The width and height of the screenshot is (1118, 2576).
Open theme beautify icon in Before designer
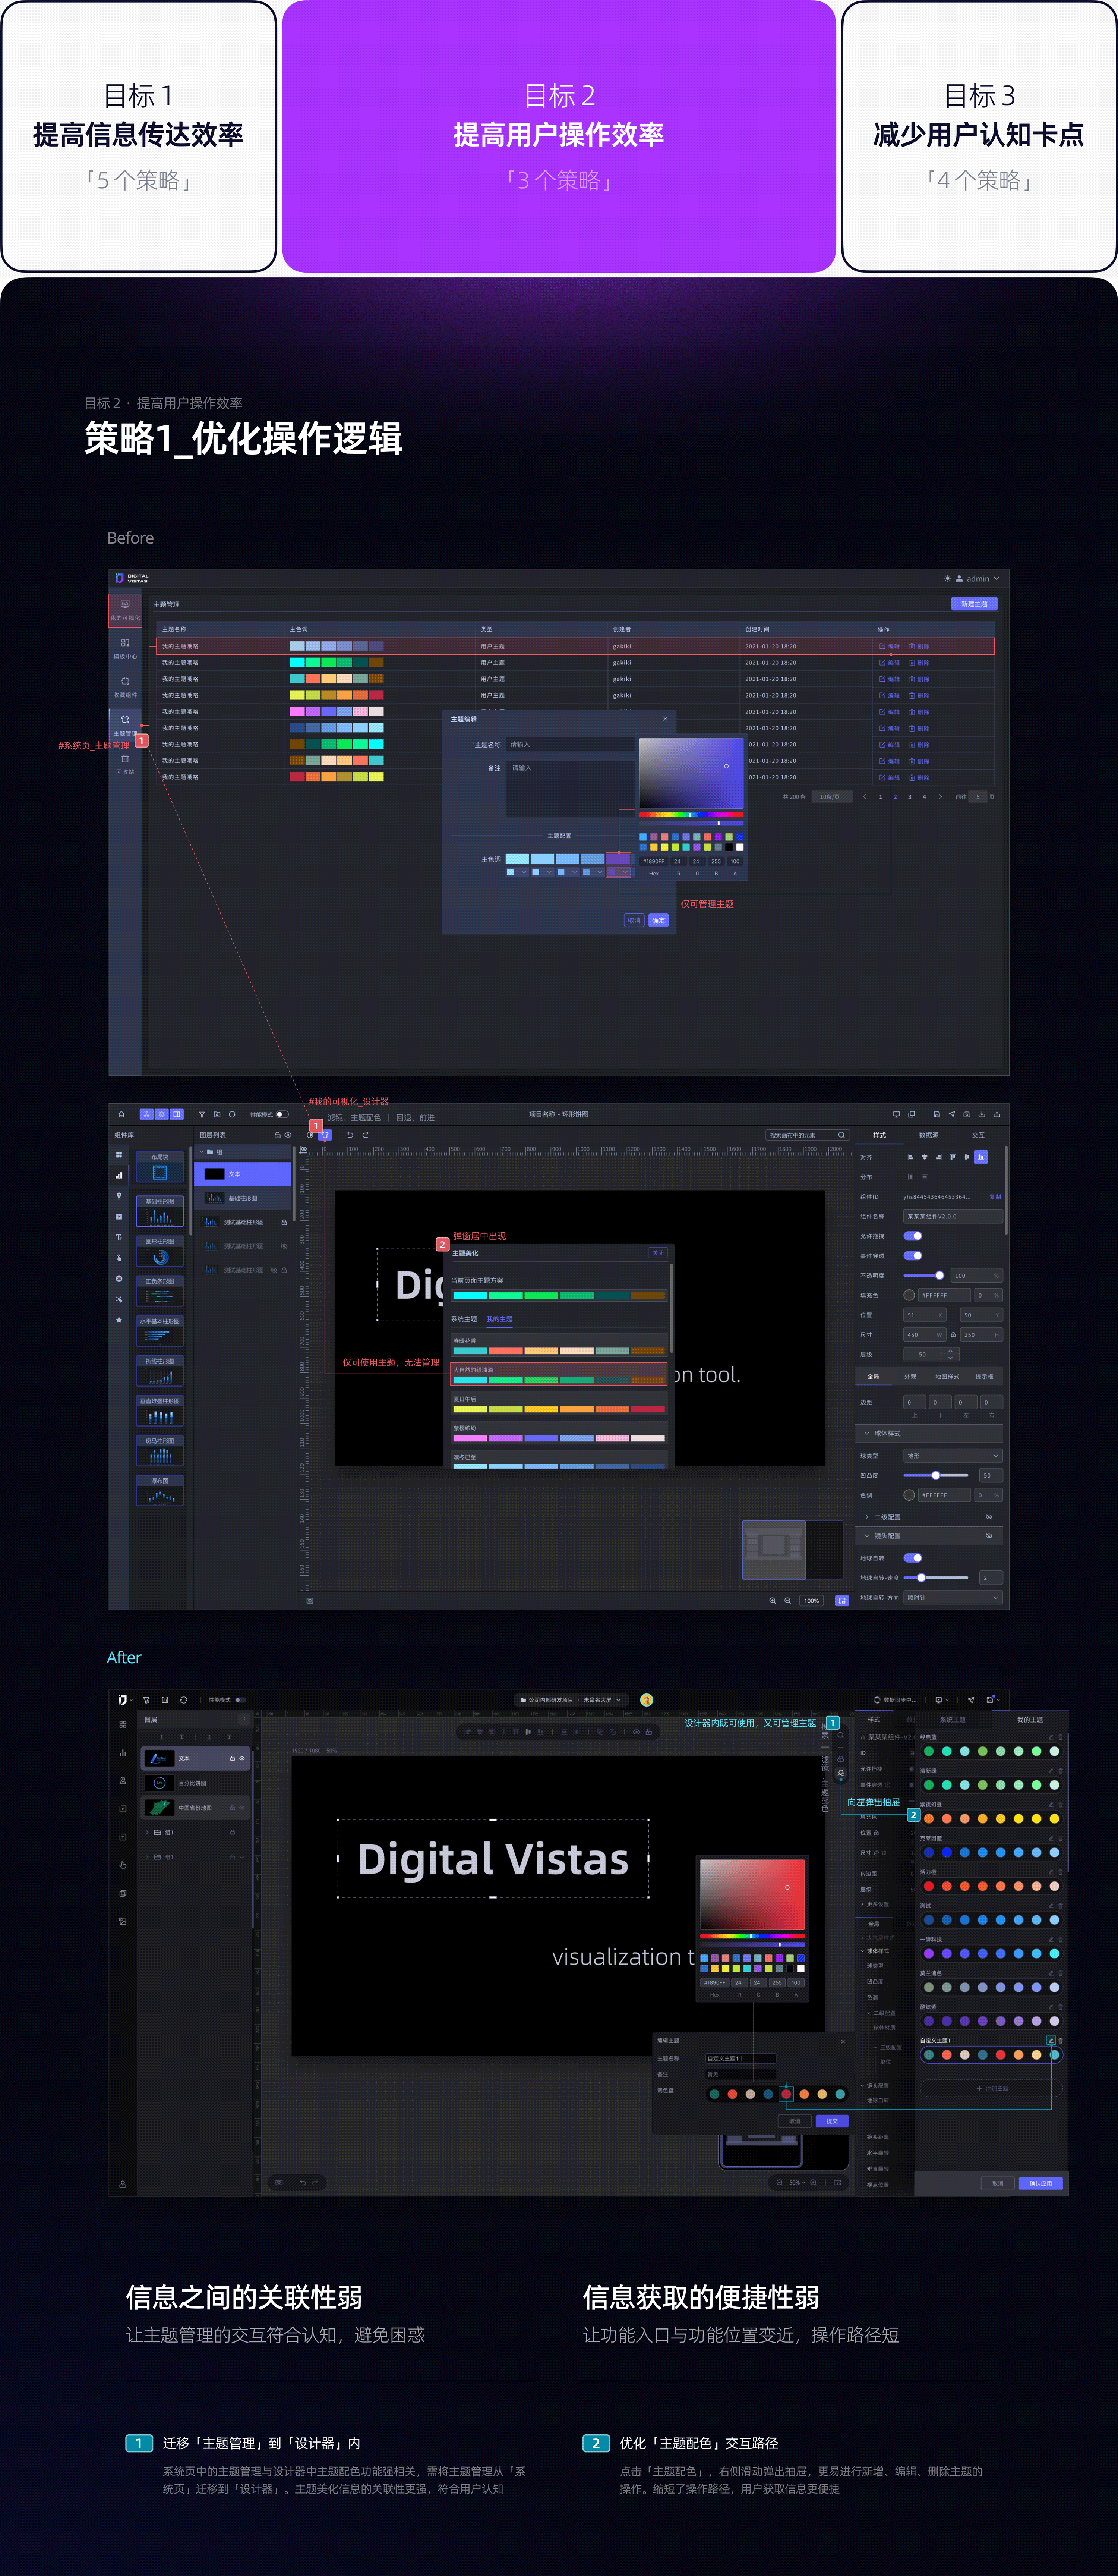pyautogui.click(x=325, y=1135)
